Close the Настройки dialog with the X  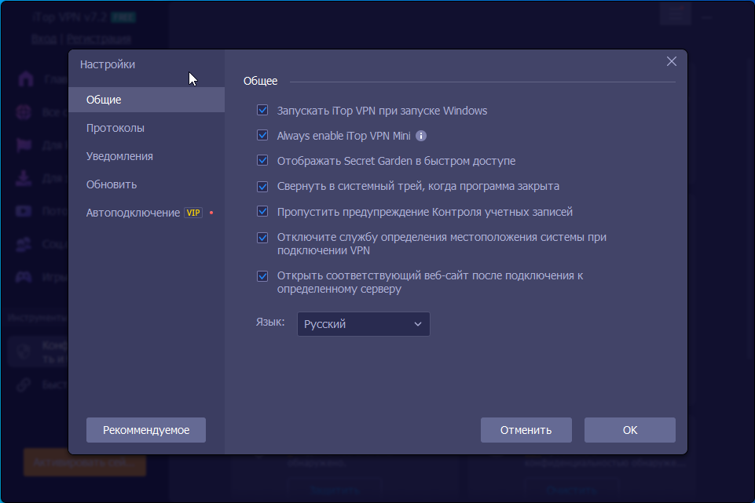click(672, 61)
